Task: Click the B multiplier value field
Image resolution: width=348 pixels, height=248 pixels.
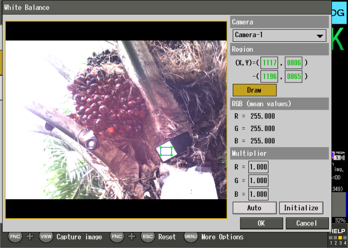Action: click(258, 194)
